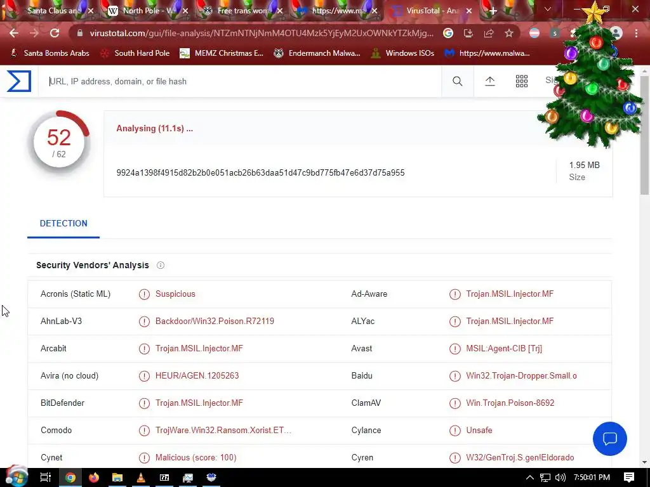Open the MEMZ Christmas bookmark
650x487 pixels.
coord(222,53)
